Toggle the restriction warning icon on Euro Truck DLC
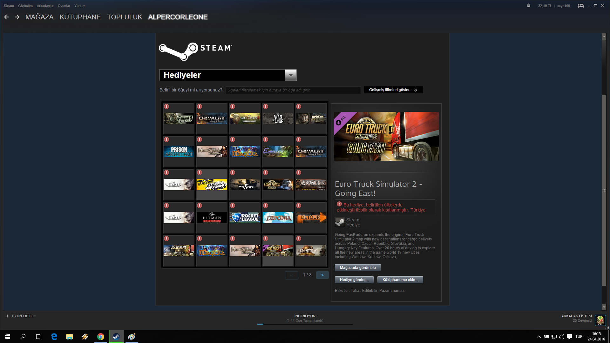610x343 pixels. (x=339, y=205)
